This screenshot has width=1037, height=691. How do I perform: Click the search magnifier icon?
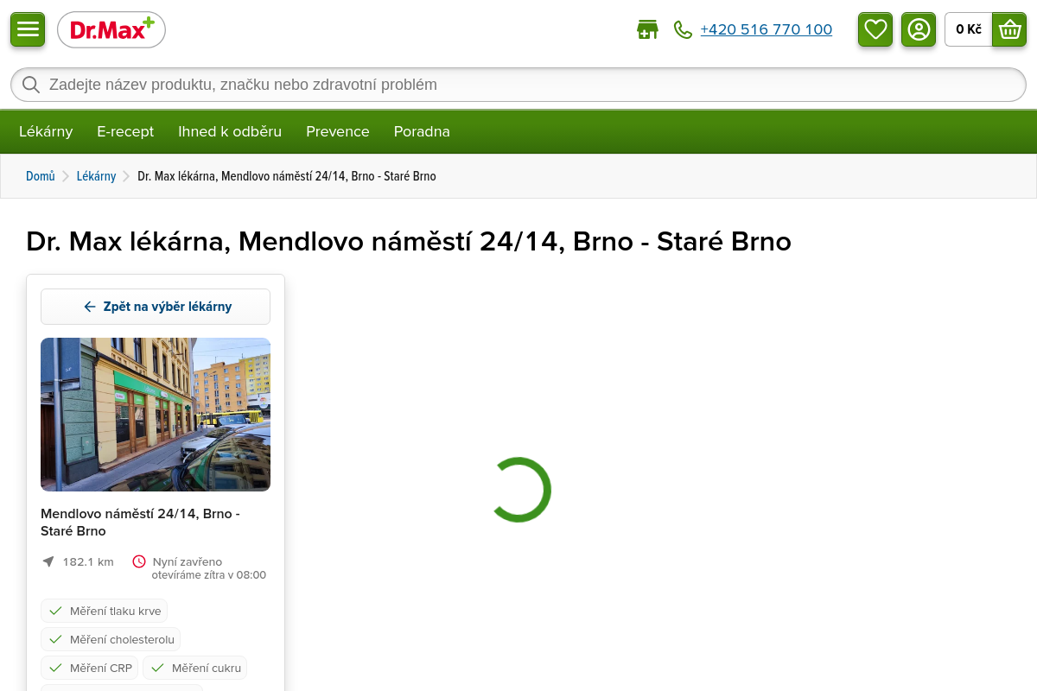pyautogui.click(x=31, y=85)
